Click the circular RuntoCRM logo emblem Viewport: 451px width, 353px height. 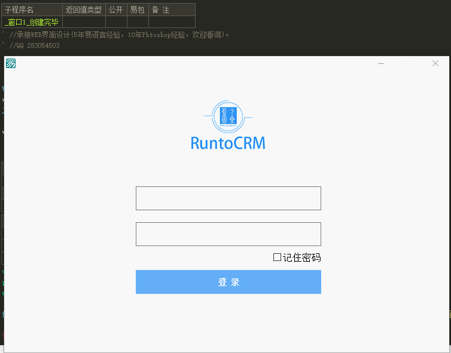[228, 116]
